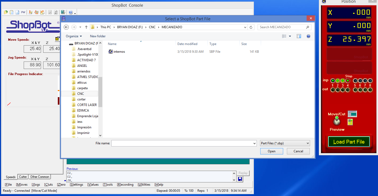Click input 3 indicator light
This screenshot has width=378, height=196.
(343, 80)
